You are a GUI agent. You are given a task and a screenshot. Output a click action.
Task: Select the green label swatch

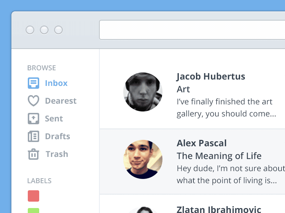tap(33, 211)
